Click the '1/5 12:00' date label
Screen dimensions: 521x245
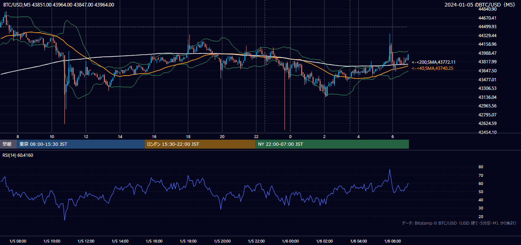point(86,241)
